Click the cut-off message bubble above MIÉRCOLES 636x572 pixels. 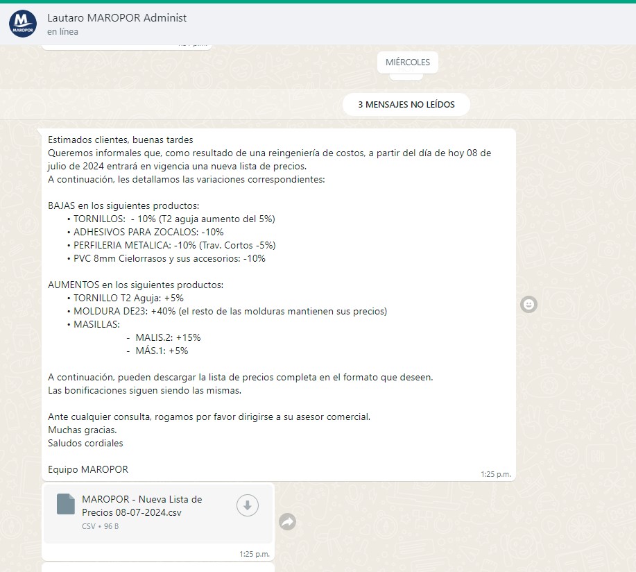click(125, 47)
